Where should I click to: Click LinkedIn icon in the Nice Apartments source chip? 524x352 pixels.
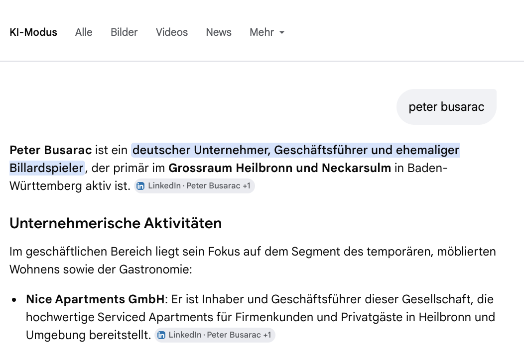(x=161, y=335)
